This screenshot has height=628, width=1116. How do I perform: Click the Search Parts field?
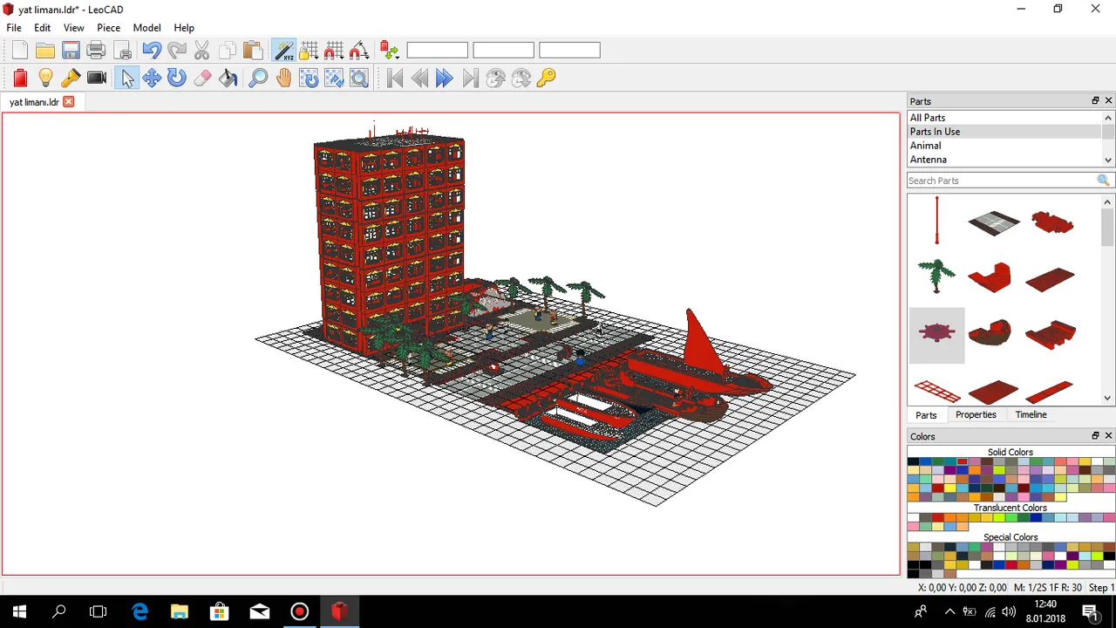pyautogui.click(x=1001, y=181)
